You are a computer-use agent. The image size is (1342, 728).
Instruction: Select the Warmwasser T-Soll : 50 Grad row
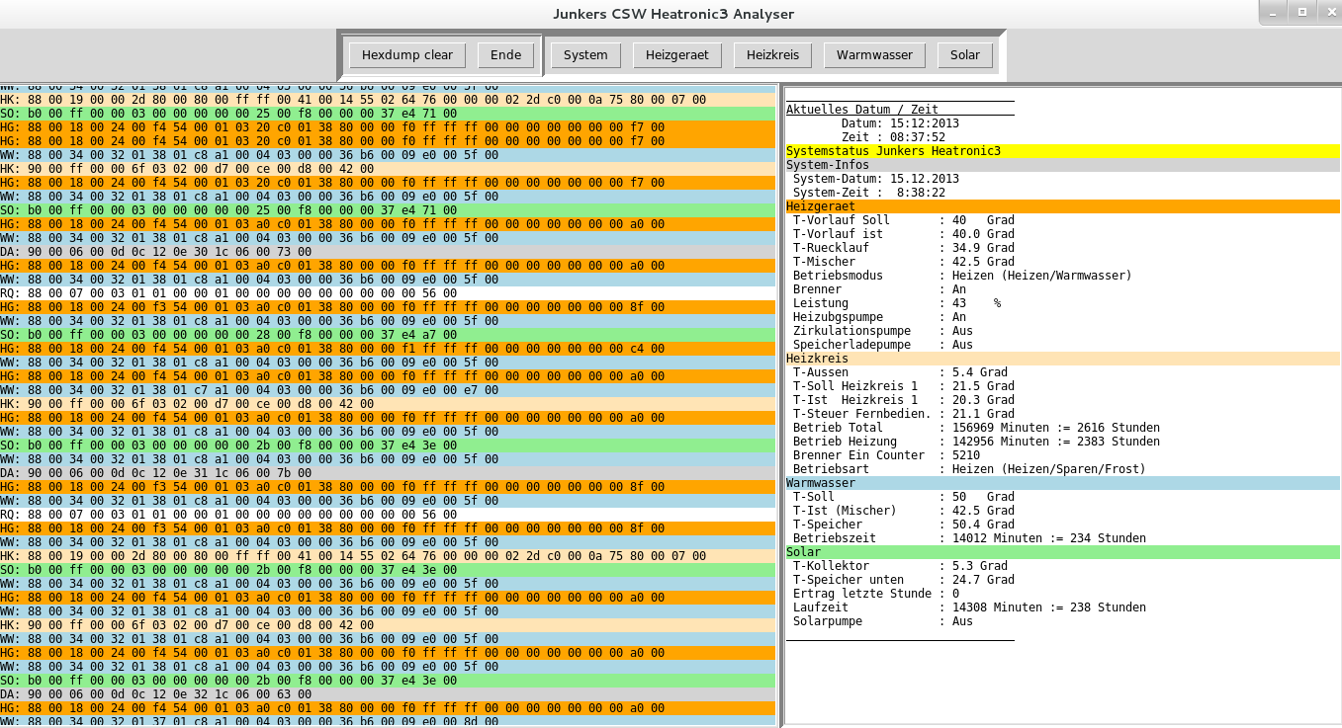coord(904,497)
